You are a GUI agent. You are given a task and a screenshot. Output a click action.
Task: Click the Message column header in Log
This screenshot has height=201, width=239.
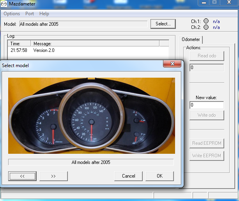42,44
